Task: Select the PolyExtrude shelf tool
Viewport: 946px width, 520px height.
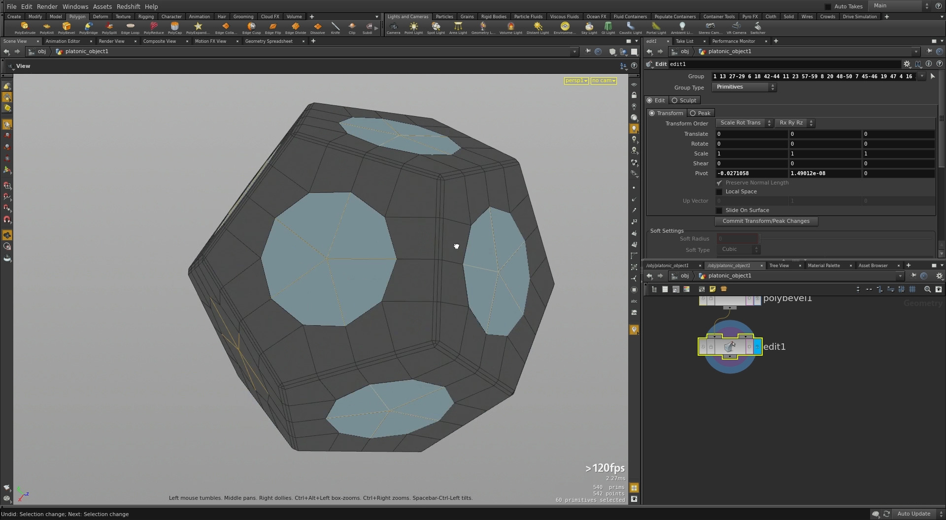Action: (x=25, y=28)
